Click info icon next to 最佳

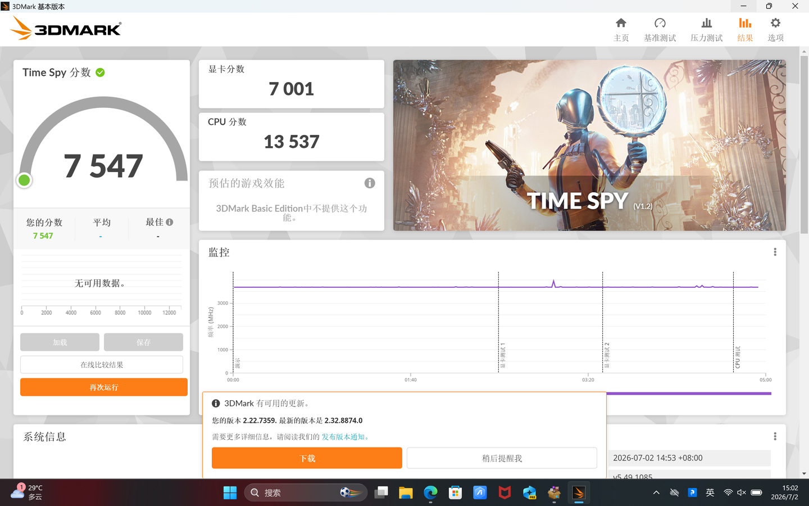tap(170, 222)
